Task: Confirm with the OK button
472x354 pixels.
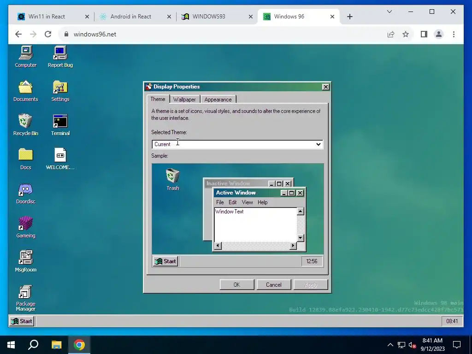Action: [237, 285]
